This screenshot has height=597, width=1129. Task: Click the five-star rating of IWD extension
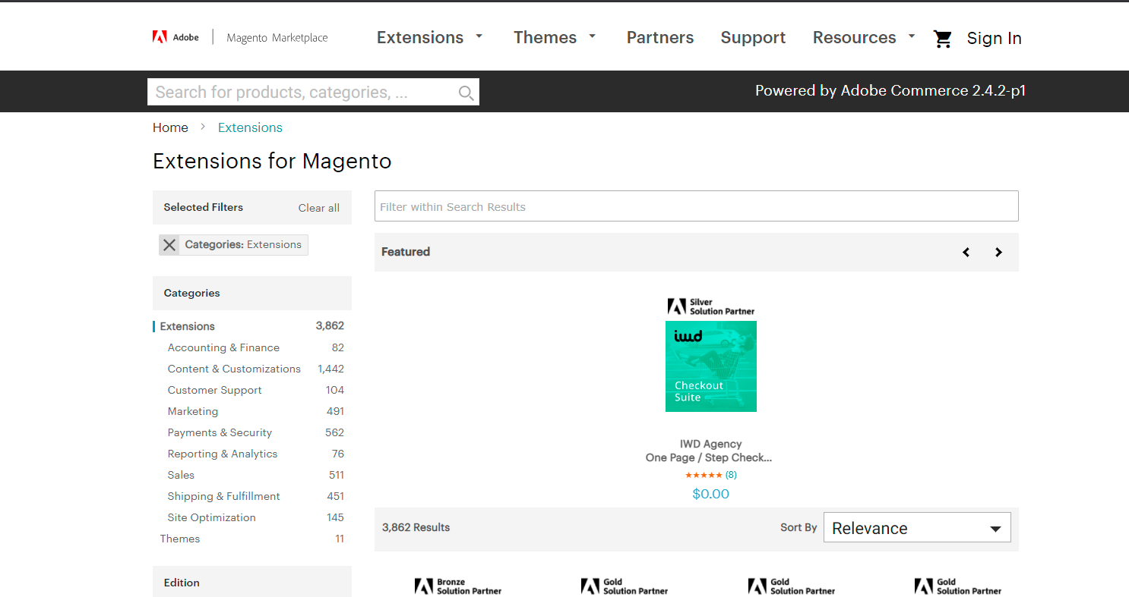point(704,475)
